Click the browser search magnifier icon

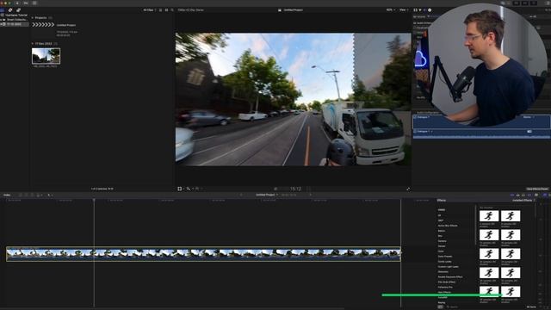tap(172, 10)
